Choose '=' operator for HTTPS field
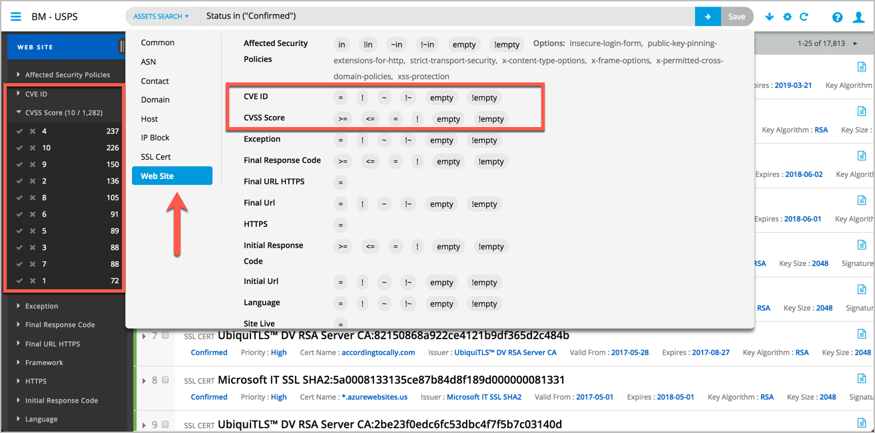875x433 pixels. (340, 225)
